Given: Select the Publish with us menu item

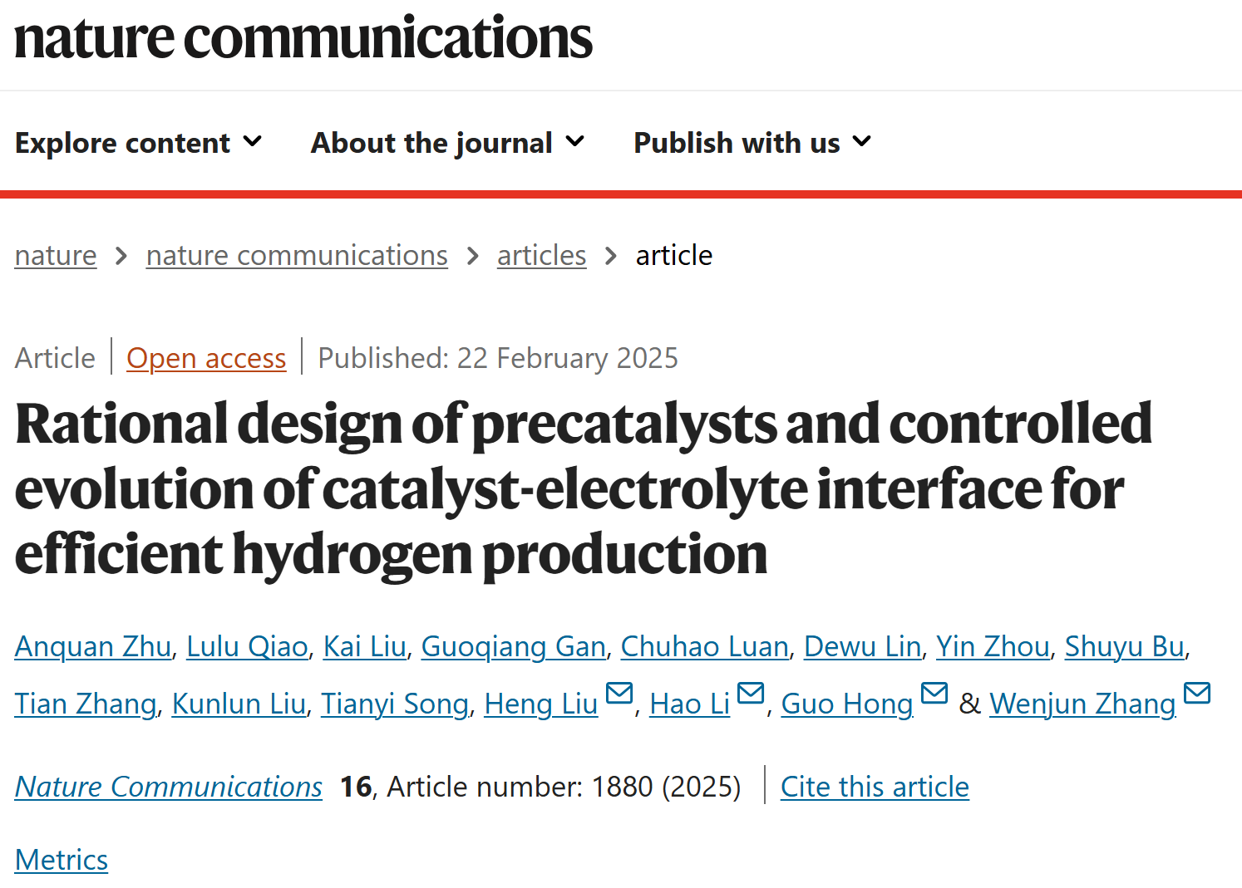Looking at the screenshot, I should pos(752,143).
